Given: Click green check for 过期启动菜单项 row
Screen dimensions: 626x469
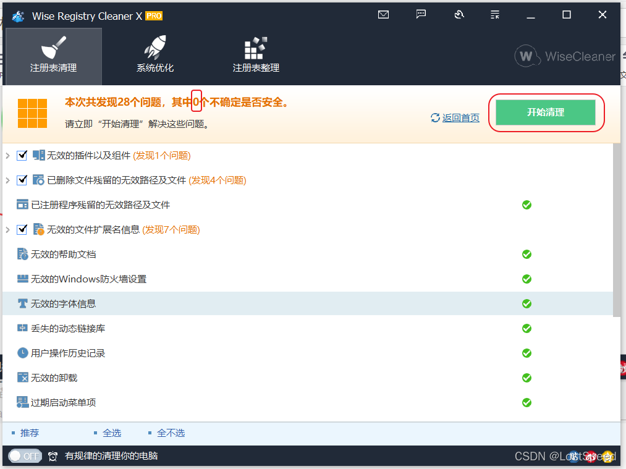Looking at the screenshot, I should pos(527,402).
